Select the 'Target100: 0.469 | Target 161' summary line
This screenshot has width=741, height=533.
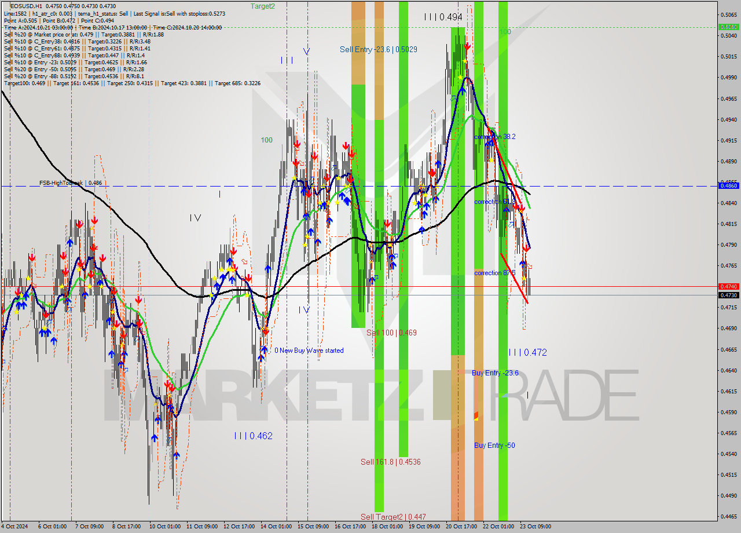132,83
